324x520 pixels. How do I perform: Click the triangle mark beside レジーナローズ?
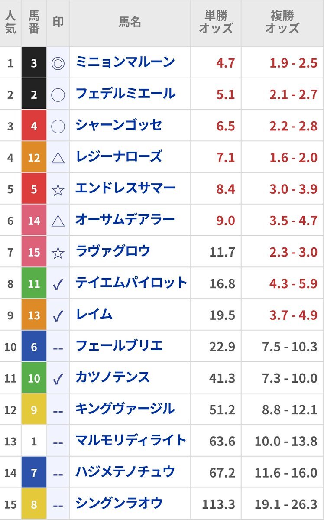58,158
